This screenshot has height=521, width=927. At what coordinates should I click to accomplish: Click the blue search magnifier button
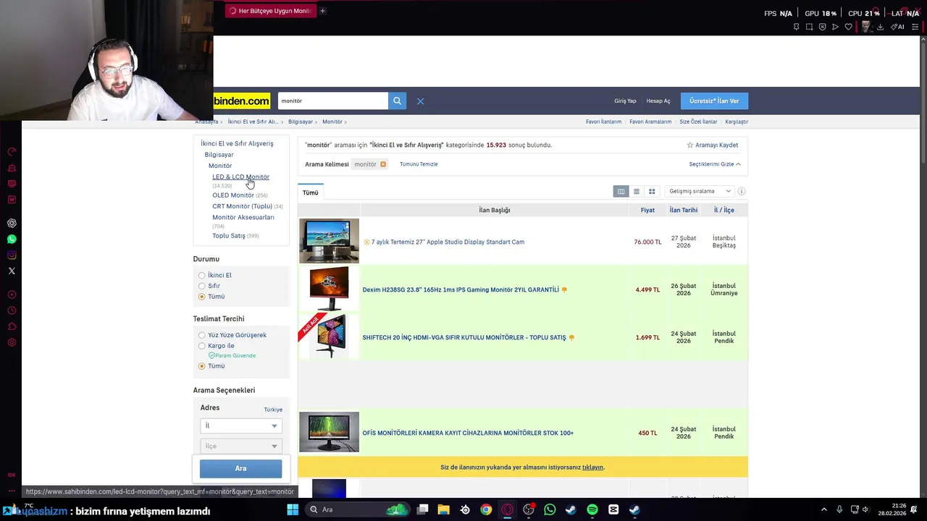[x=397, y=101]
